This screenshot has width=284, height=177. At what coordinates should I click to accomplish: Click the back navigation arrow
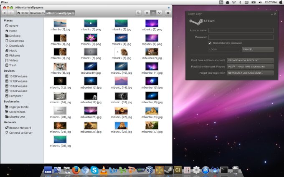5,13
